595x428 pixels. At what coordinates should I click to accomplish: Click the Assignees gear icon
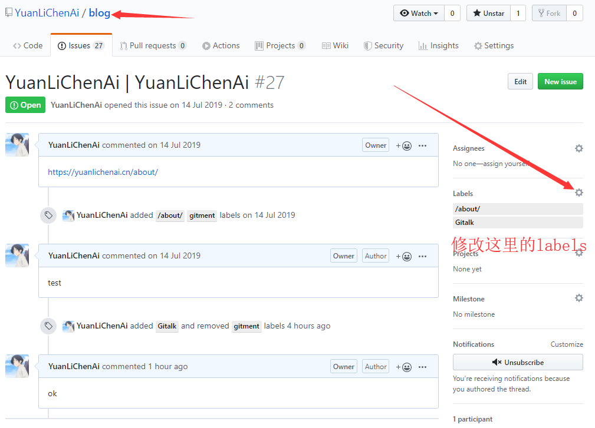(578, 148)
